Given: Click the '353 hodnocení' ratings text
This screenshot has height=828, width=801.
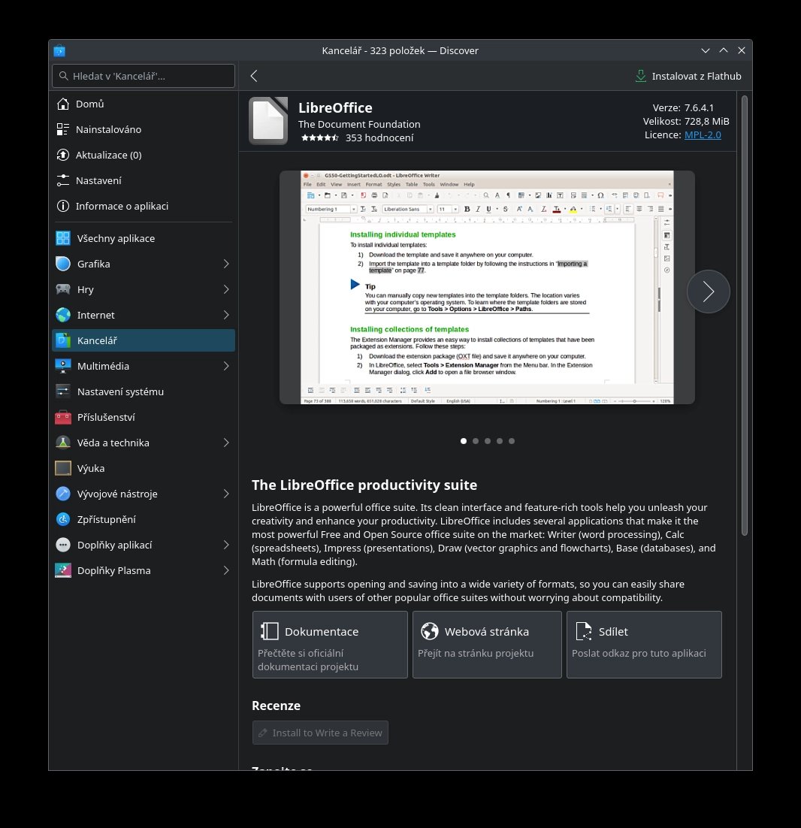Looking at the screenshot, I should (379, 137).
